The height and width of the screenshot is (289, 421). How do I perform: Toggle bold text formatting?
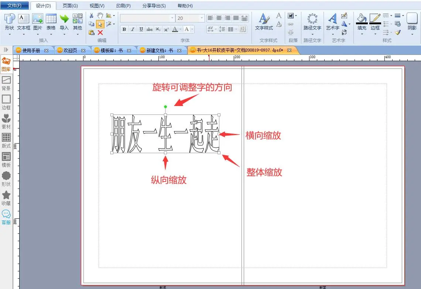click(x=124, y=29)
